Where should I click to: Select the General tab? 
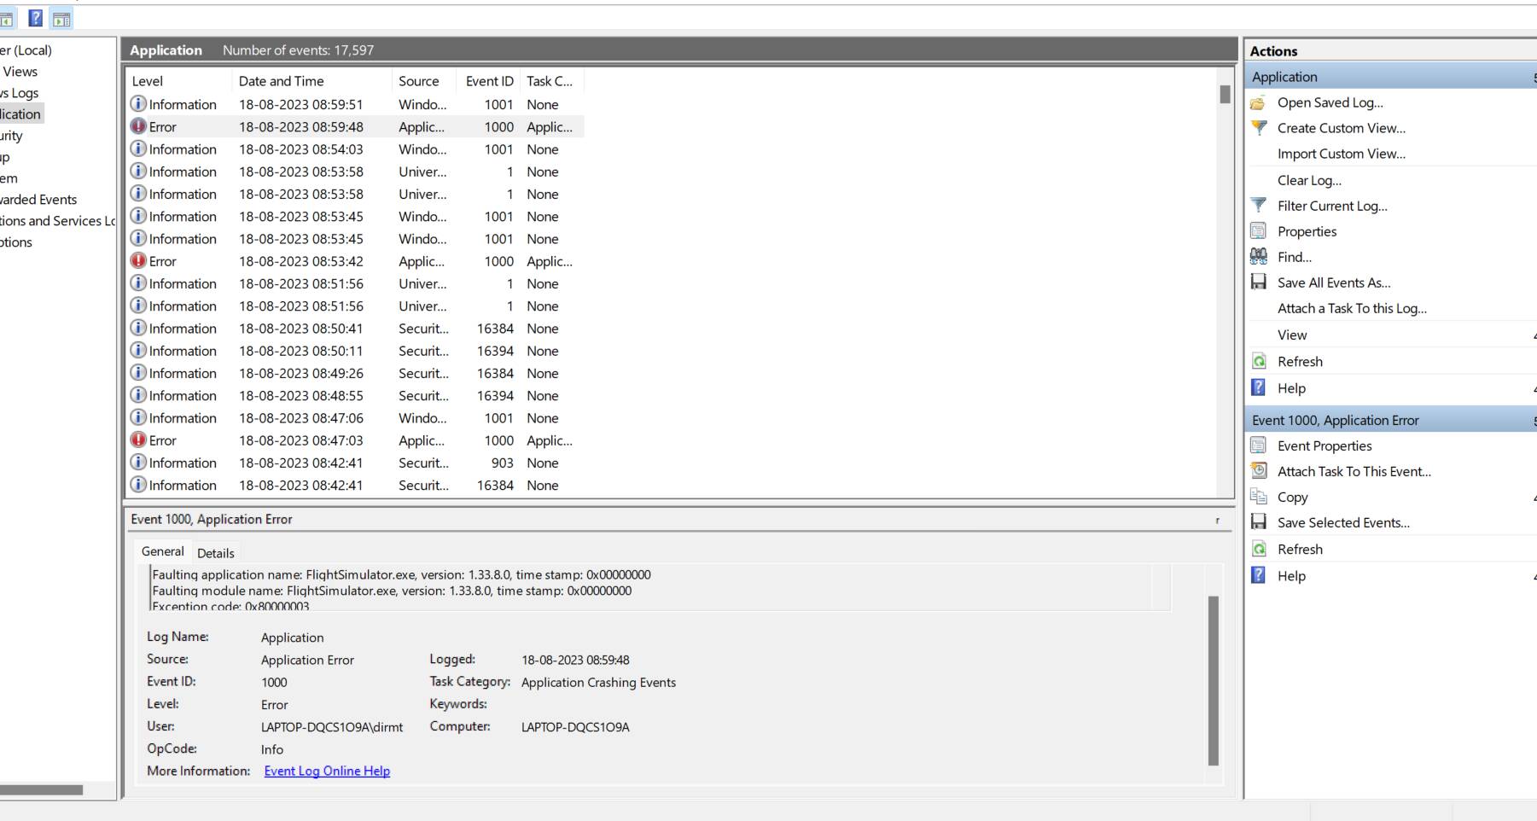162,552
